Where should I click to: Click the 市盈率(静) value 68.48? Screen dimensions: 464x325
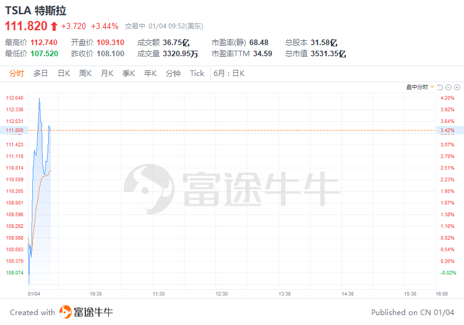tap(259, 43)
